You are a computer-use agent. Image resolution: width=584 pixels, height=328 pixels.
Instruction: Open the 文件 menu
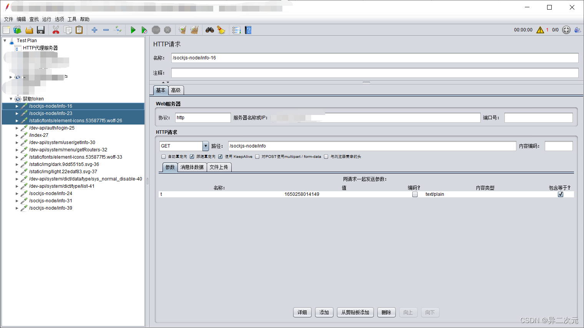[x=8, y=19]
